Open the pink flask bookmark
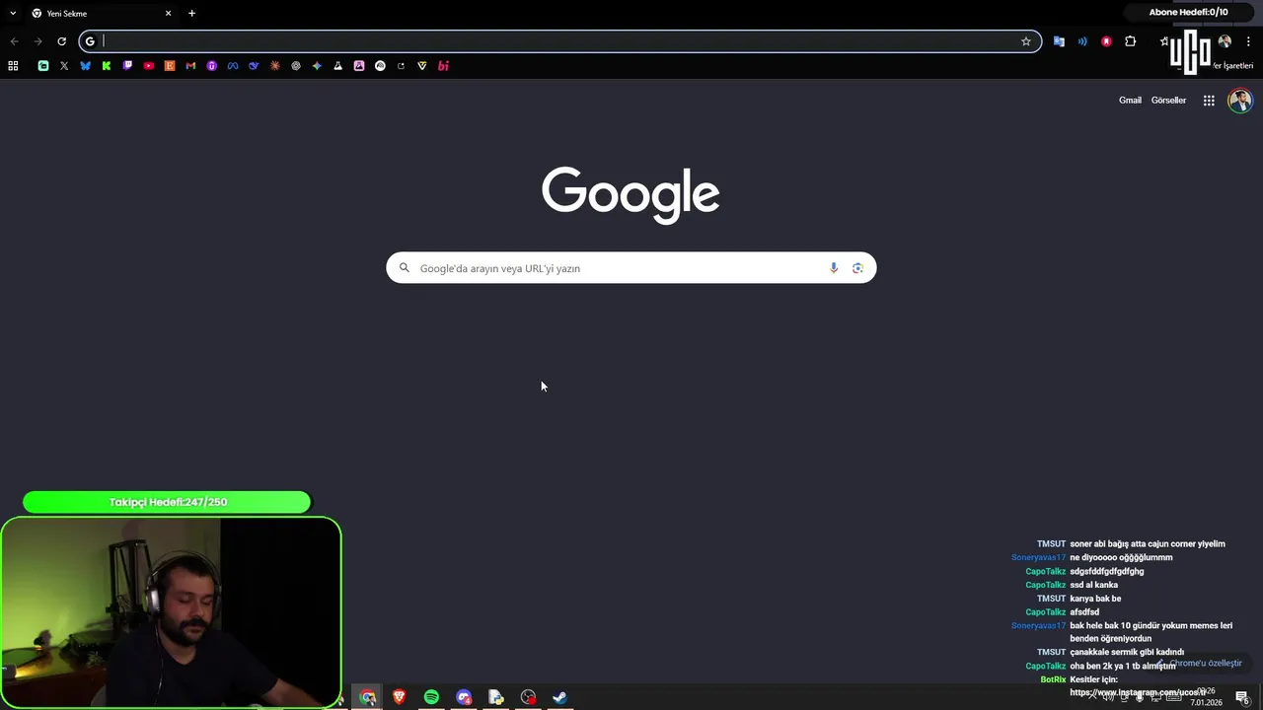The image size is (1263, 710). [x=359, y=66]
